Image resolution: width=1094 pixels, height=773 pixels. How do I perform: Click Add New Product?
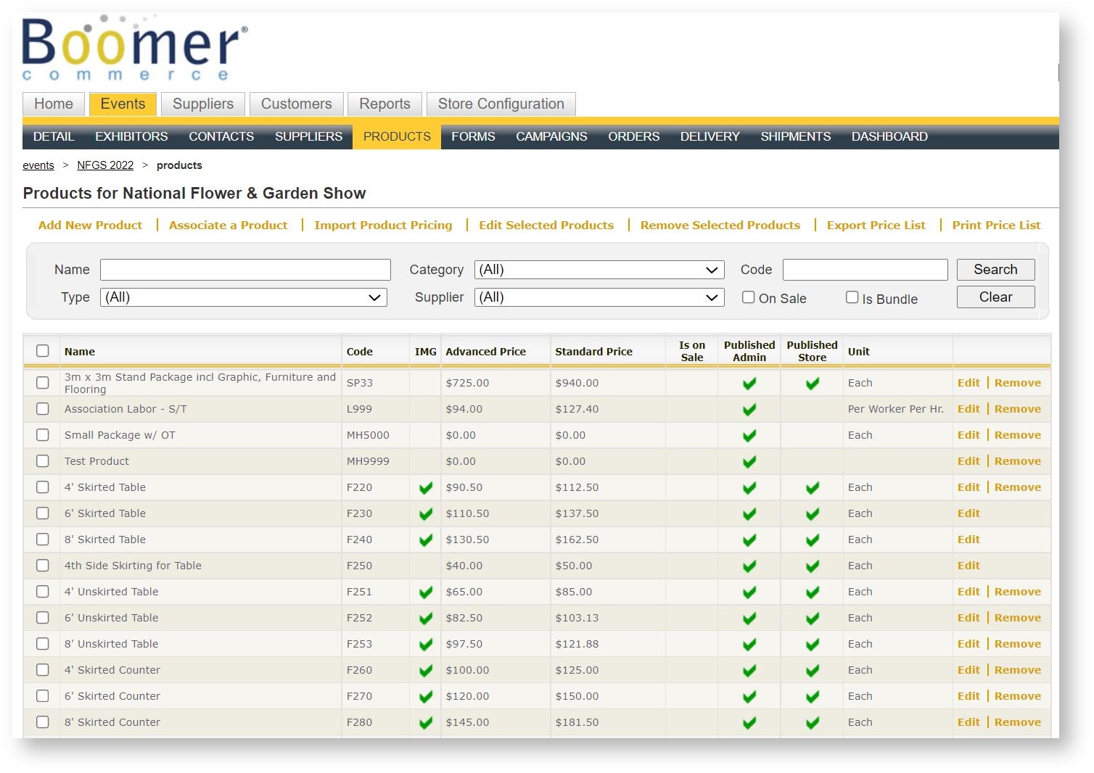89,225
